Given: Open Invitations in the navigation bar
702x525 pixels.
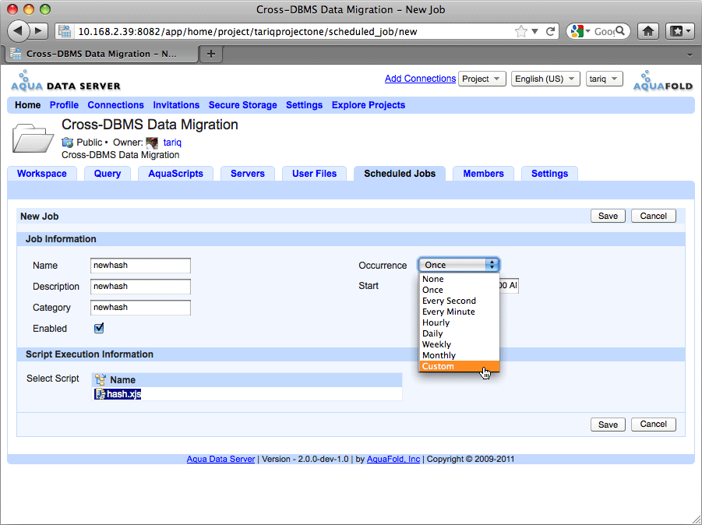Looking at the screenshot, I should pyautogui.click(x=176, y=105).
